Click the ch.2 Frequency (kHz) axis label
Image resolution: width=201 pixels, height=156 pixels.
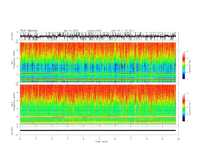point(13,101)
